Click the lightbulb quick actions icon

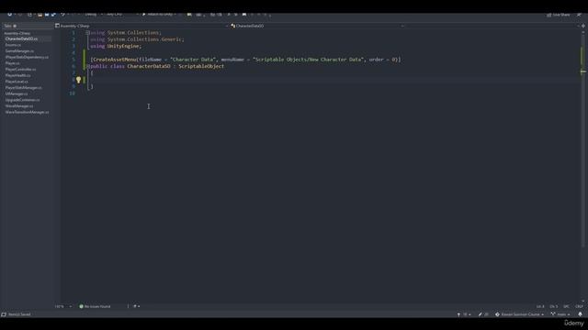pos(78,80)
